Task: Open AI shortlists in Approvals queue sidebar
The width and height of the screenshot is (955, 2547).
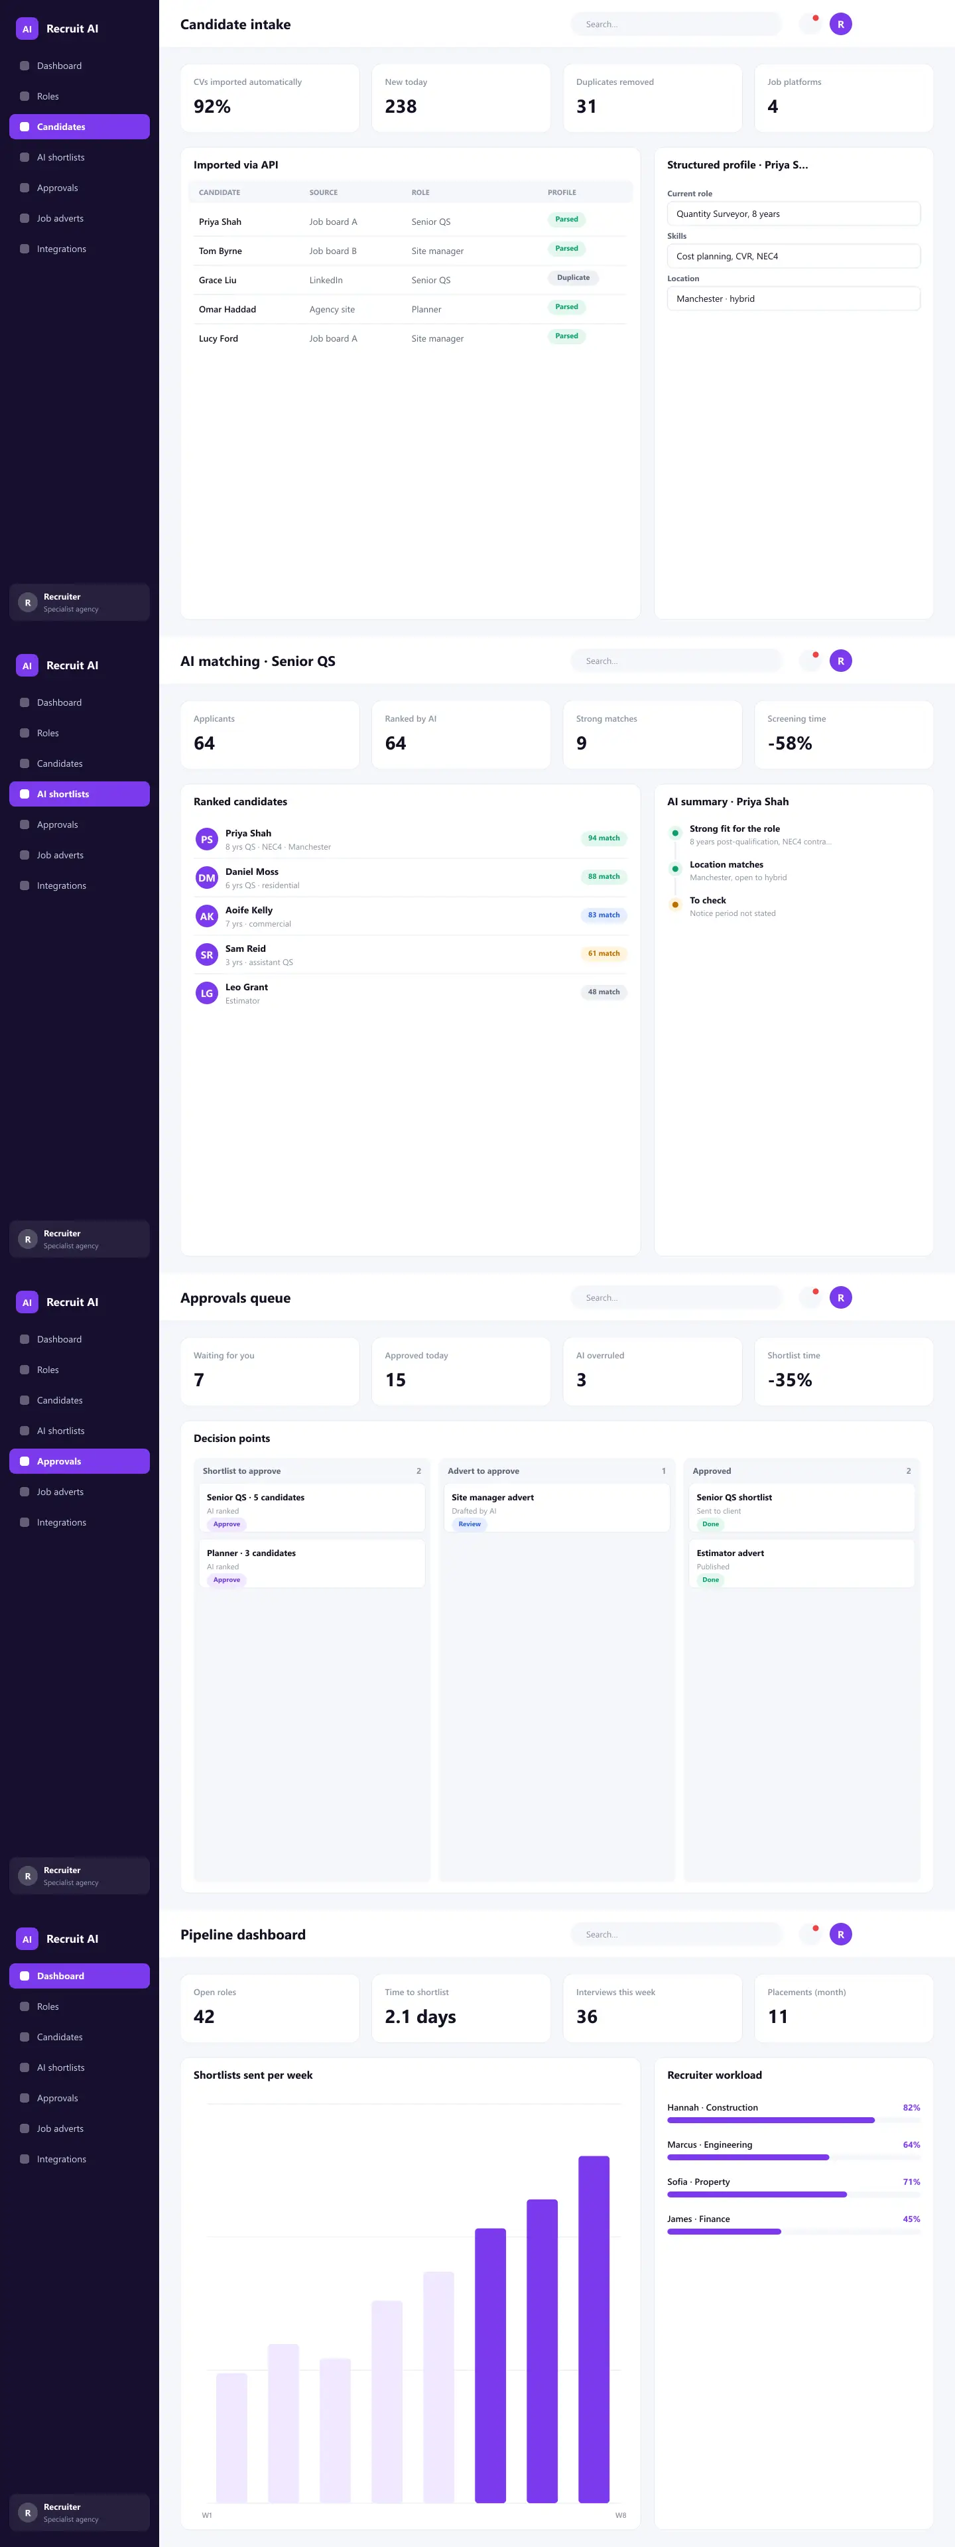Action: [x=79, y=1431]
